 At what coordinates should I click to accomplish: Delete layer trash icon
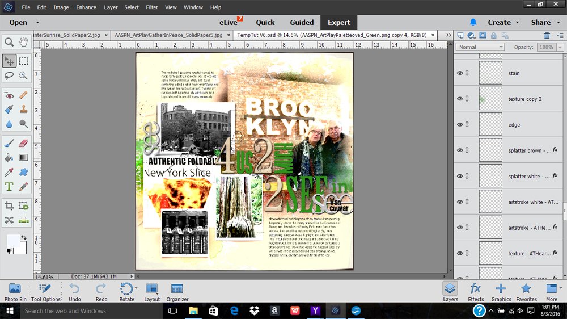tap(547, 36)
